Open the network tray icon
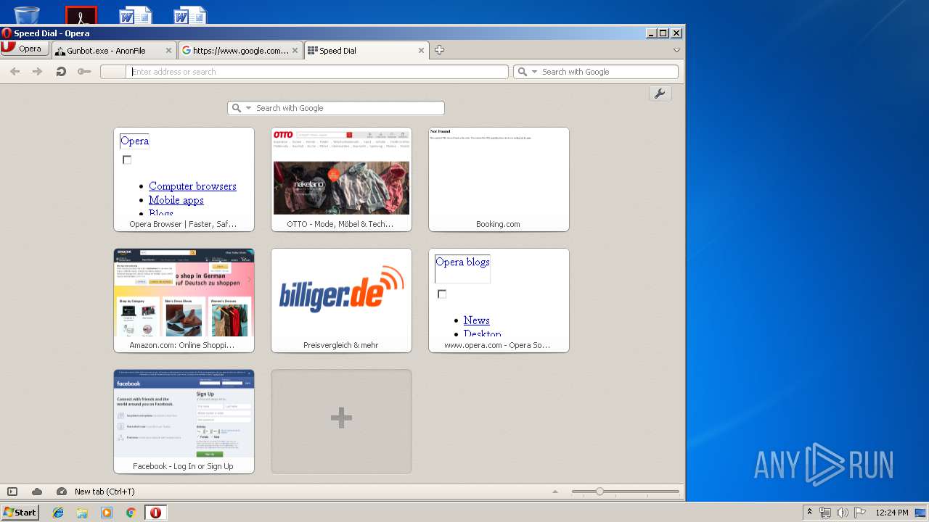This screenshot has height=522, width=929. 825,513
